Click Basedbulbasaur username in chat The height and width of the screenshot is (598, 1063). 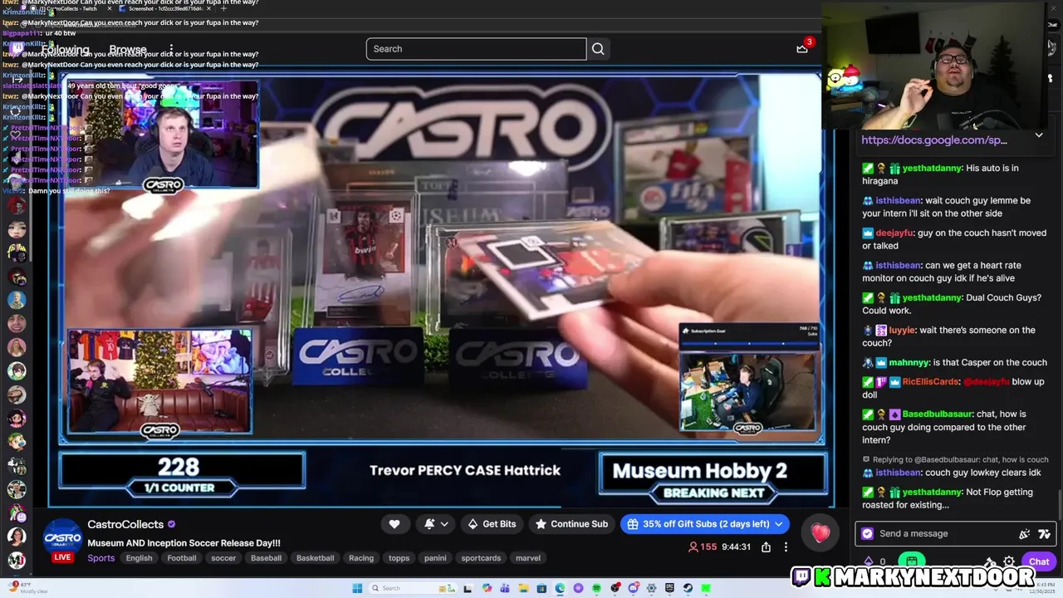point(937,414)
